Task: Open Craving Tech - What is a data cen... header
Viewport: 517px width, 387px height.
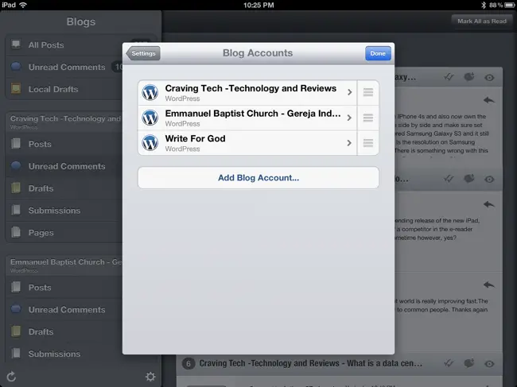Action: pyautogui.click(x=310, y=363)
